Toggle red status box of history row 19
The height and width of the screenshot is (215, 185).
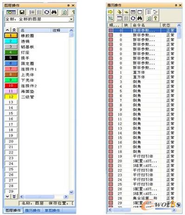(x=111, y=156)
